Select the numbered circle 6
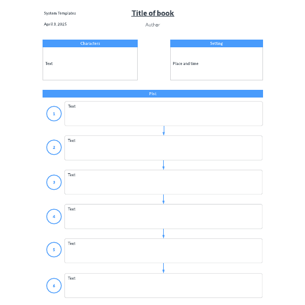305x305 pixels. pos(54,285)
